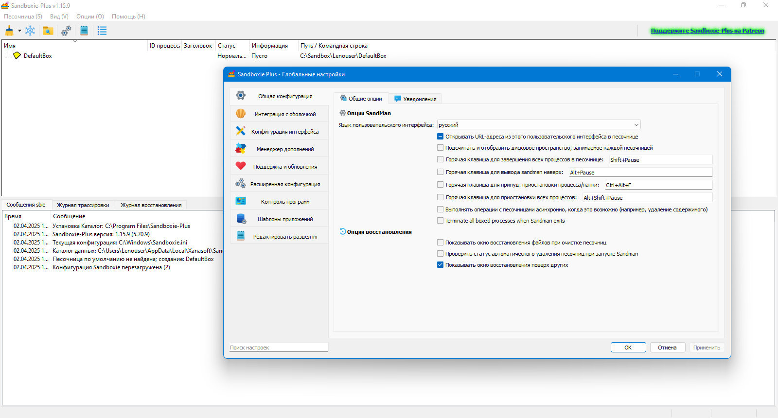This screenshot has height=418, width=778.
Task: Open the Песочница (S) menu
Action: point(23,17)
